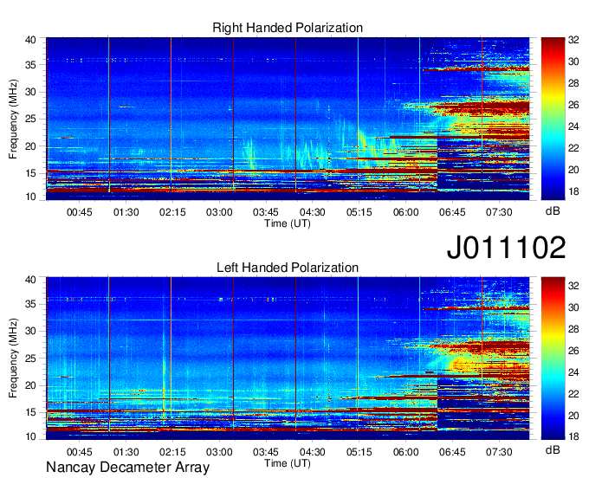Click the 24 dB value on bottom colorbar

point(573,372)
